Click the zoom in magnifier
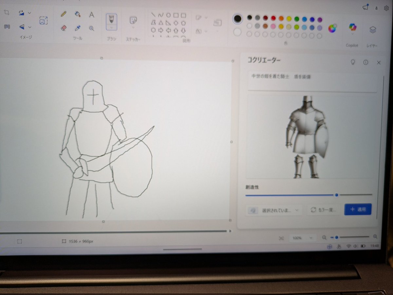393x295 pixels. tap(375, 236)
